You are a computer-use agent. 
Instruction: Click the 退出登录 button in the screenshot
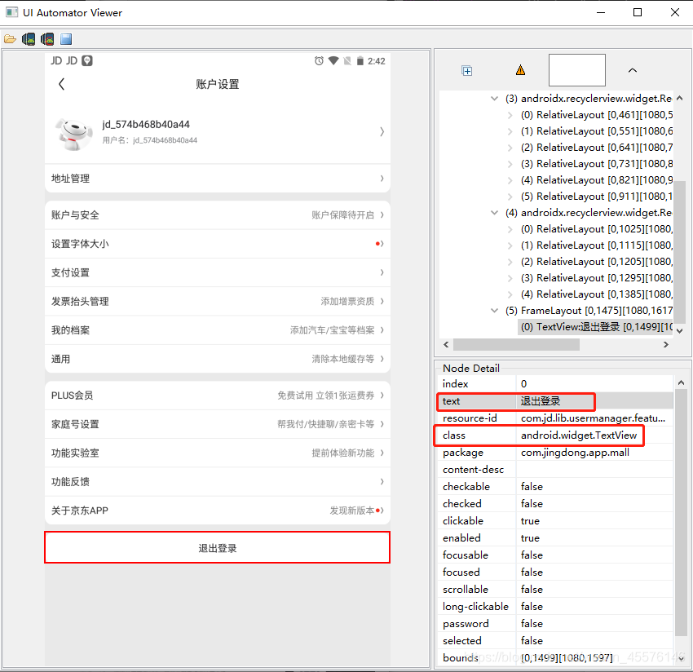[x=218, y=547]
